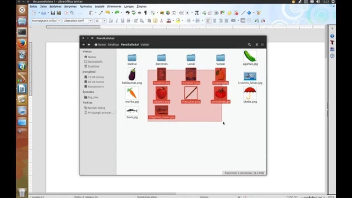Viewport: 352px width, 198px height.
Task: Open the Terminal from launcher
Action: point(22,32)
